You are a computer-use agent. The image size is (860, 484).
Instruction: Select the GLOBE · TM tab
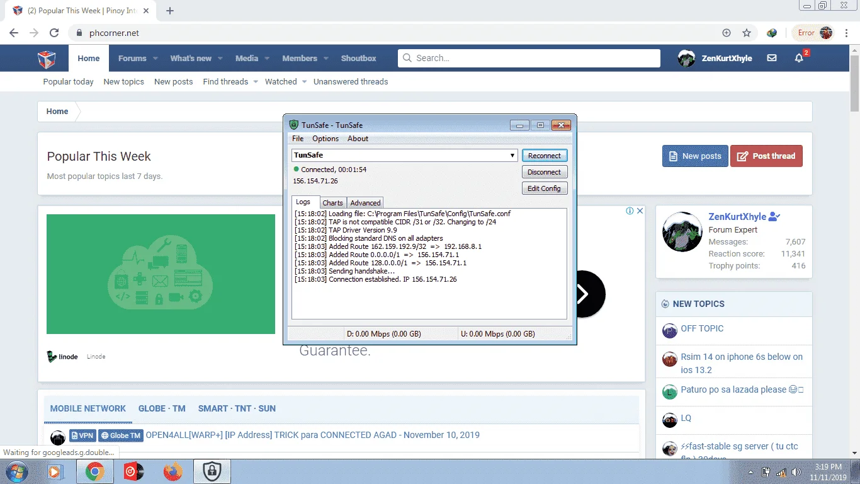click(x=162, y=408)
